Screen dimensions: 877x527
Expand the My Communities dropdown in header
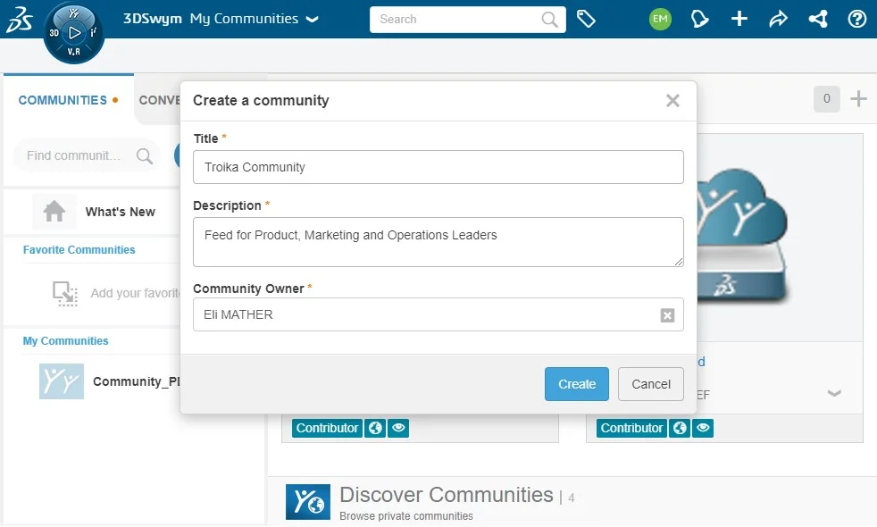[312, 19]
